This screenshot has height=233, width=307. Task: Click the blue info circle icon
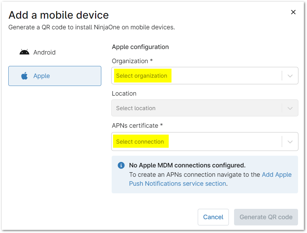pos(121,165)
